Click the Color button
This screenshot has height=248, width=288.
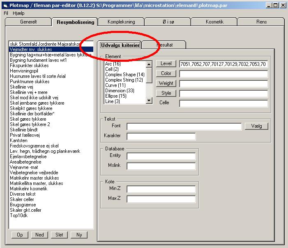[166, 73]
